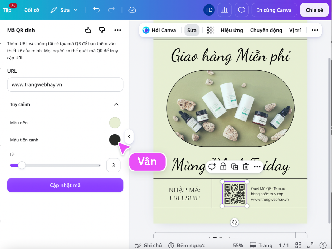Viewport: 332px width, 249px height.
Task: Click the vertical canvas scrollbar
Action: (329, 141)
